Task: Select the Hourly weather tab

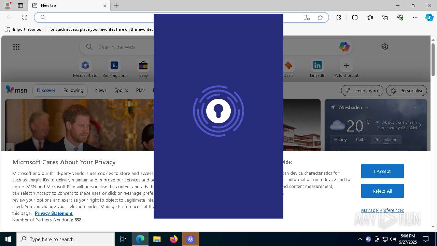Action: [x=340, y=139]
